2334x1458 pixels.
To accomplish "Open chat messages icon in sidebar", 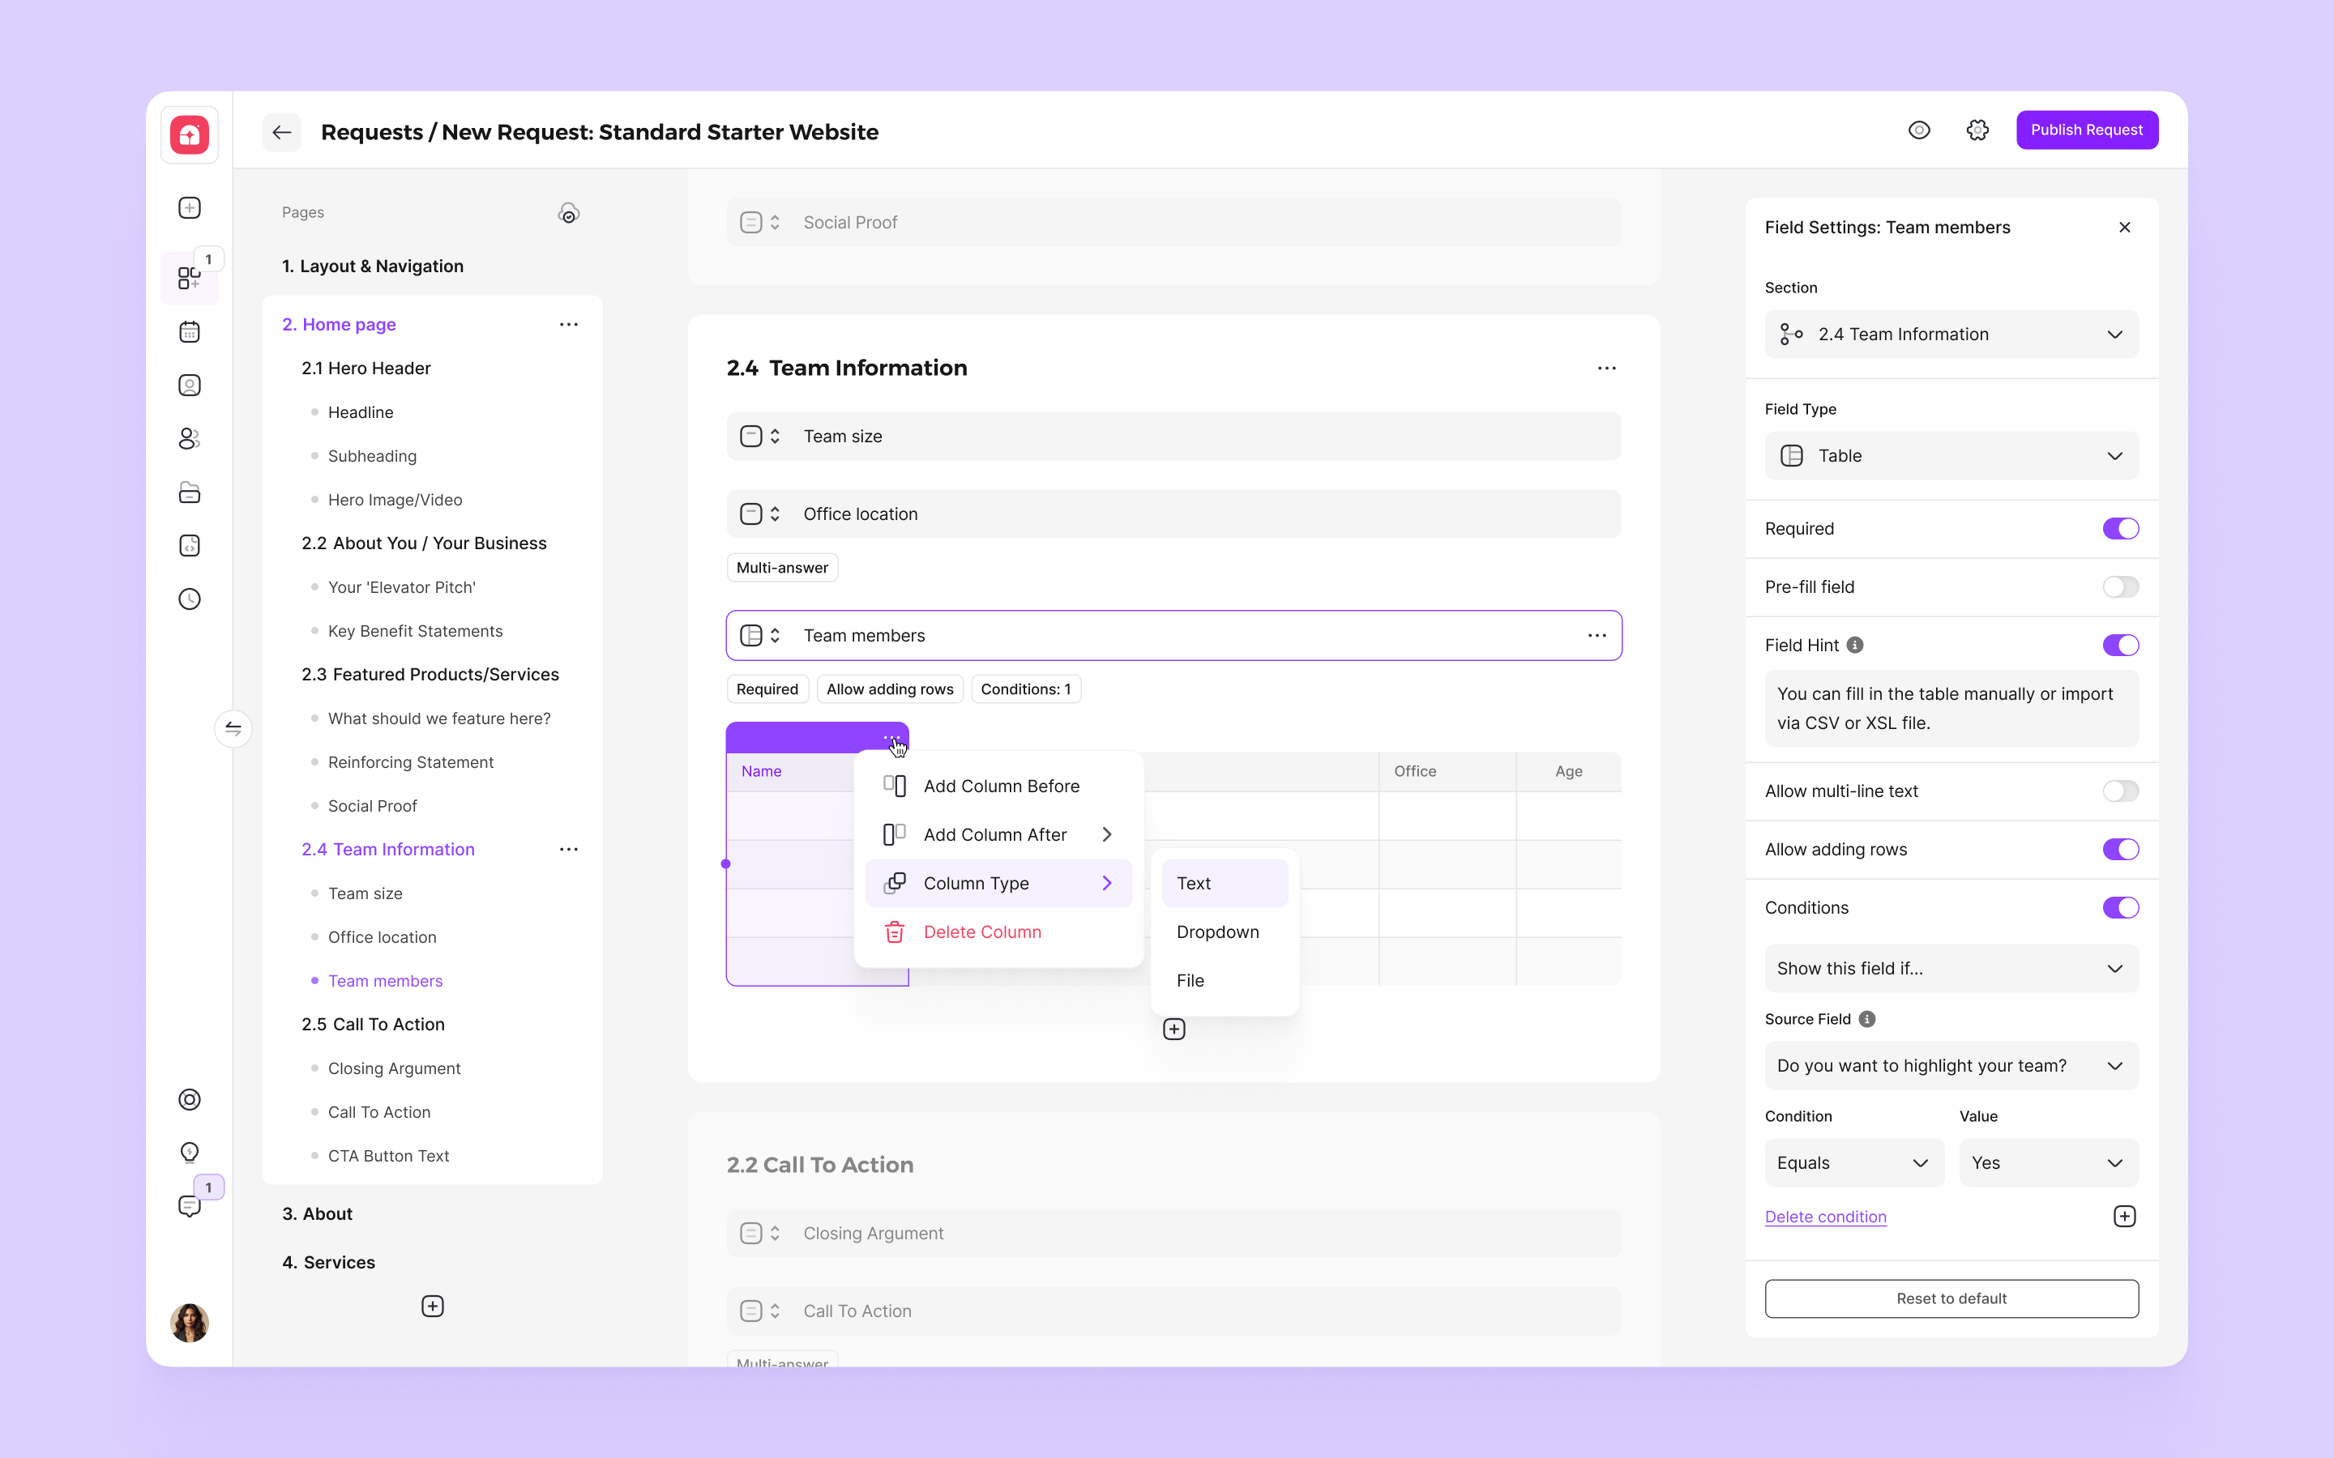I will click(x=190, y=1205).
